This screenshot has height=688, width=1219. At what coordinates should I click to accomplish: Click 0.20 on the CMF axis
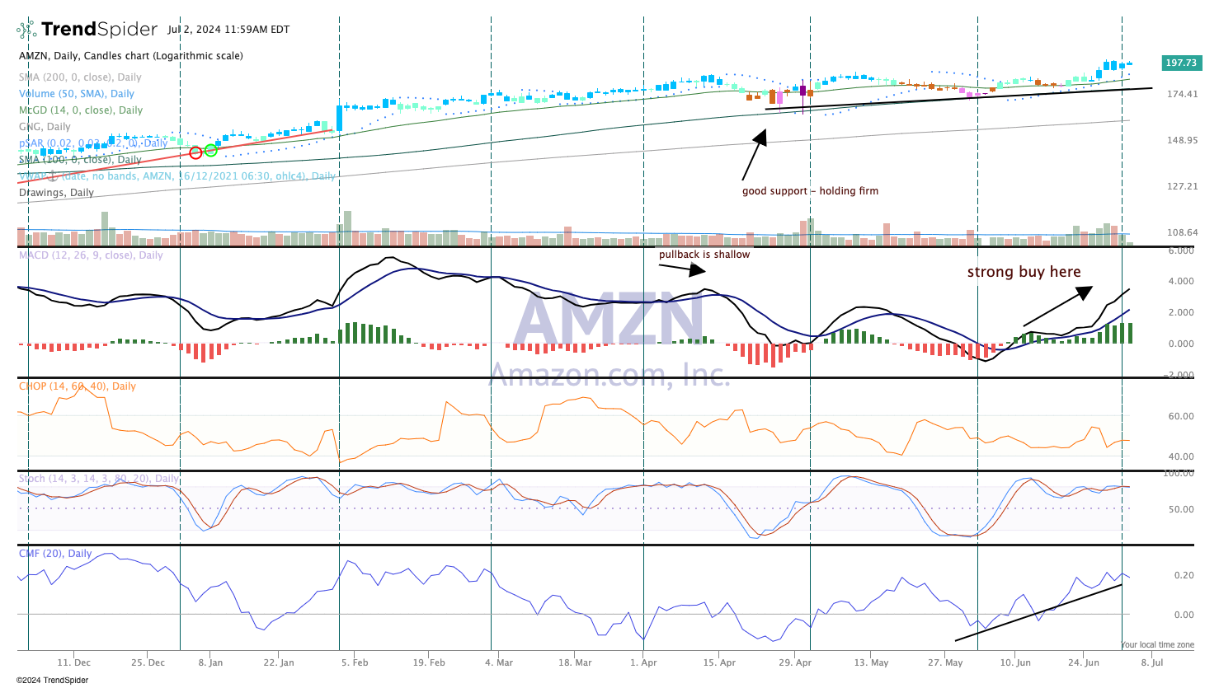tap(1184, 575)
